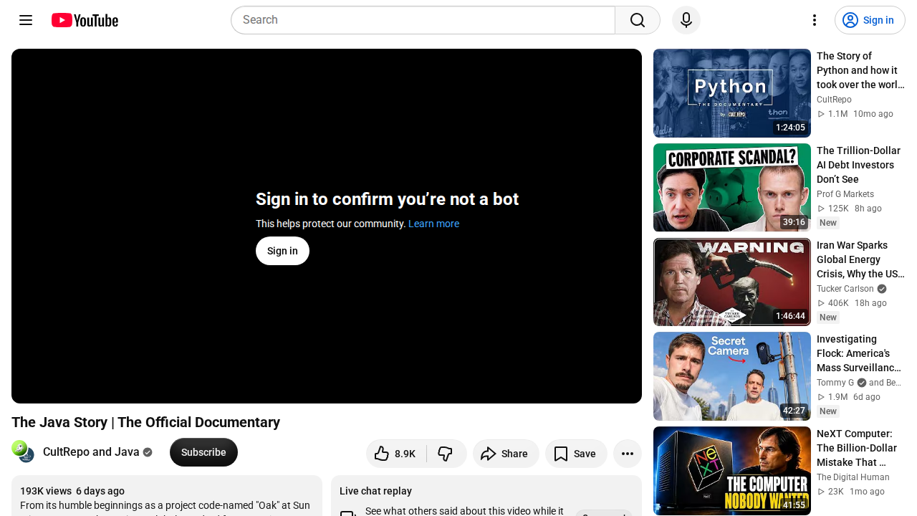Click the channel avatar beside CultRepo
917x516 pixels.
23,451
